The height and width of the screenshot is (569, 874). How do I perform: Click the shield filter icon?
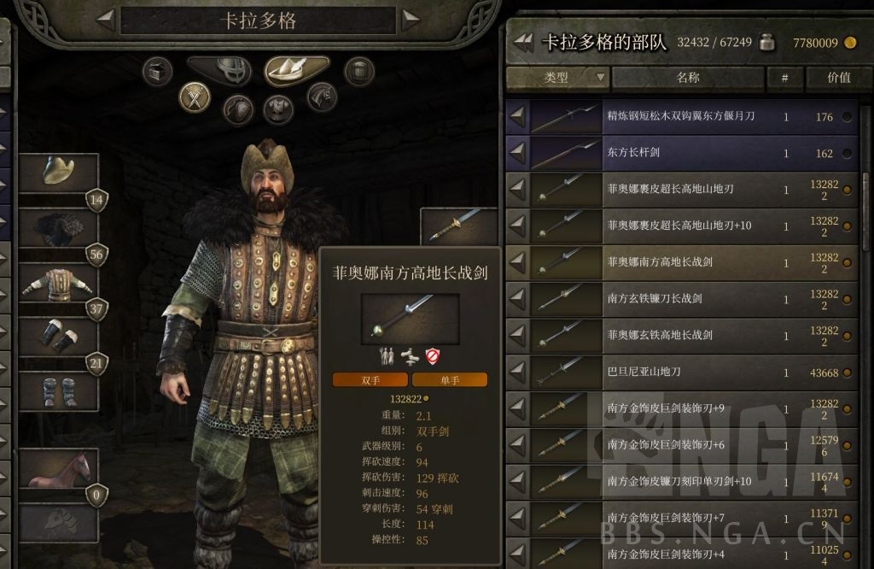point(238,109)
